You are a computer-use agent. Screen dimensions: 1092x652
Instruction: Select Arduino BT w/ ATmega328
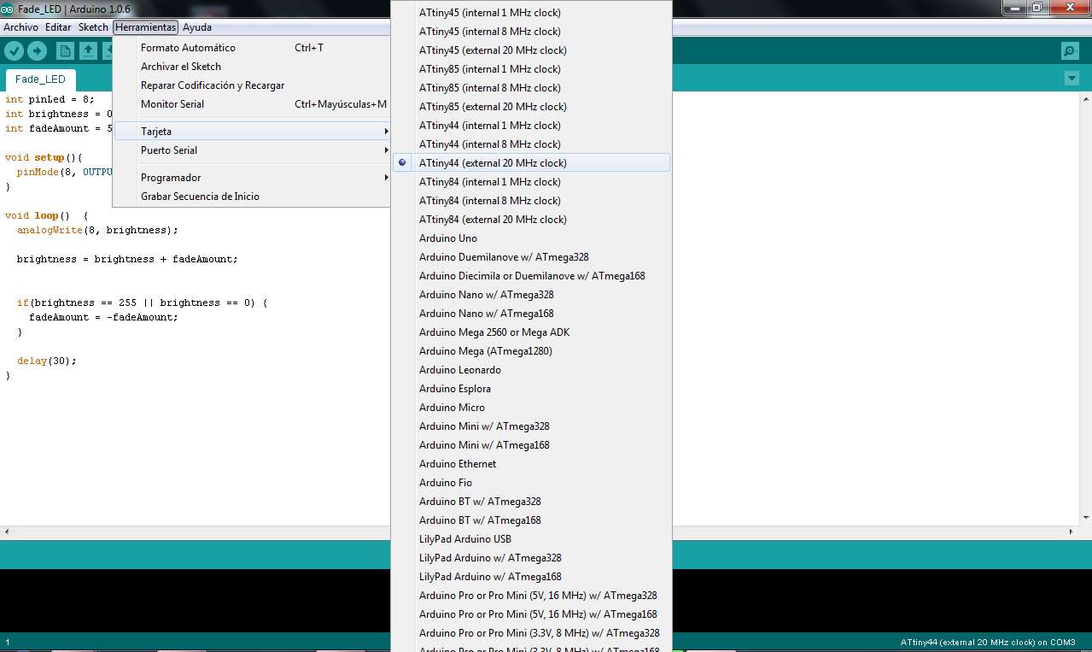531,502
